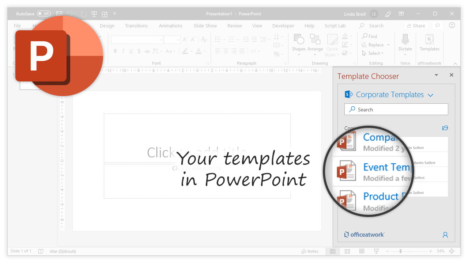Click officeatwork Templates ribbon button

(x=430, y=43)
